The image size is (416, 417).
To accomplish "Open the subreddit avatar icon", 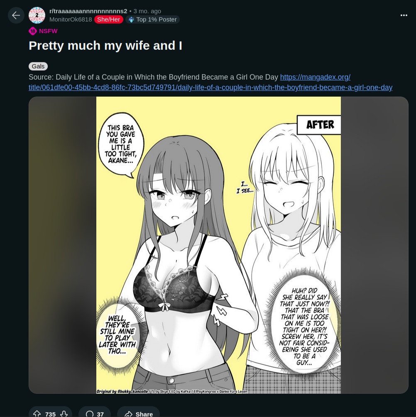I will click(x=37, y=15).
